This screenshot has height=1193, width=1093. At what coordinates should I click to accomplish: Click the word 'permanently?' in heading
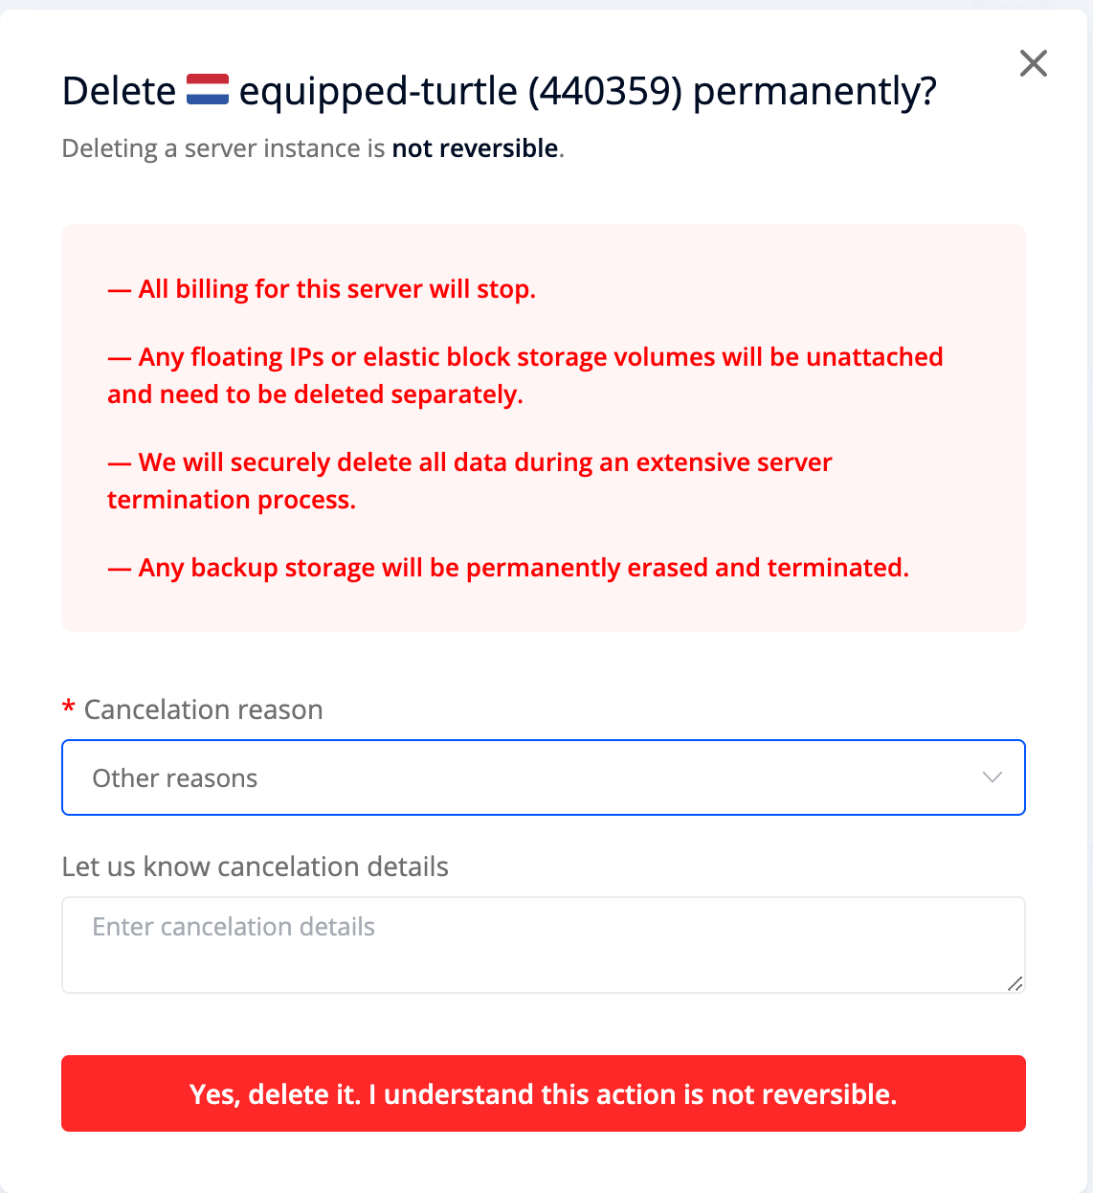click(814, 92)
